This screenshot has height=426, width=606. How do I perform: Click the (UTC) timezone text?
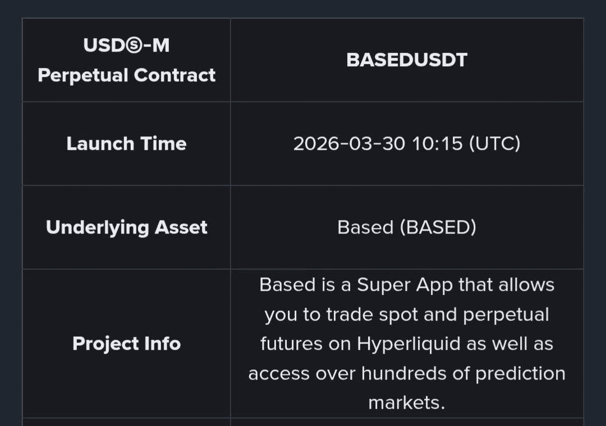tap(495, 144)
